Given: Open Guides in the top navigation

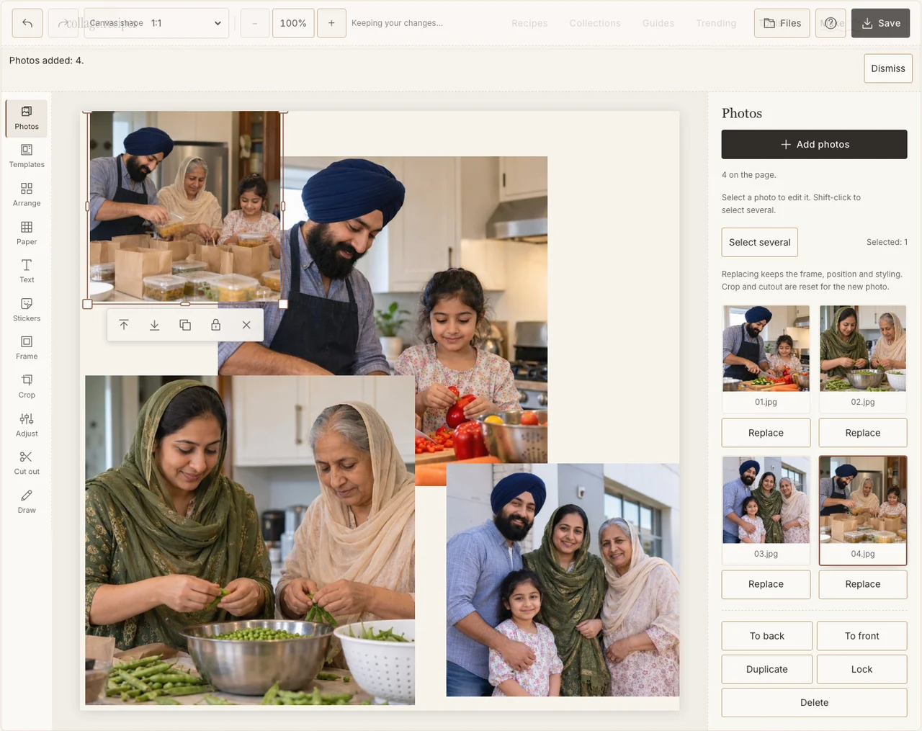Looking at the screenshot, I should point(658,23).
